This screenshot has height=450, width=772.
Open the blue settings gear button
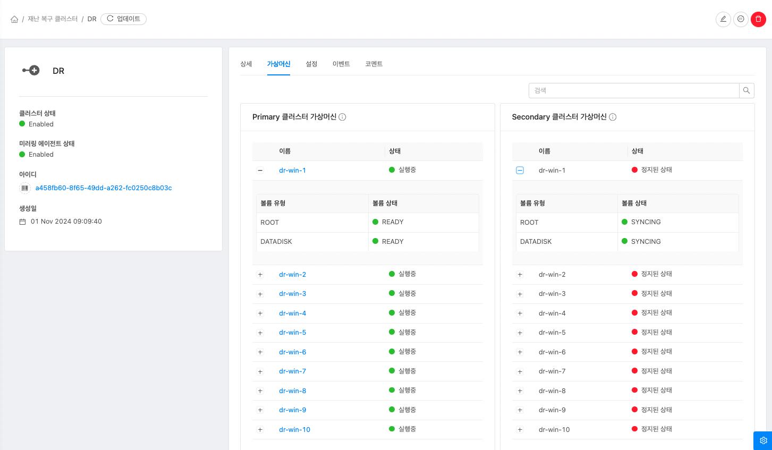click(x=763, y=440)
